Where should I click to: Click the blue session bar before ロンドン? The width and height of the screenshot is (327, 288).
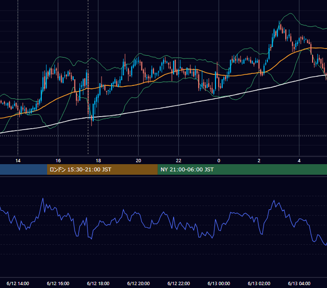click(24, 169)
